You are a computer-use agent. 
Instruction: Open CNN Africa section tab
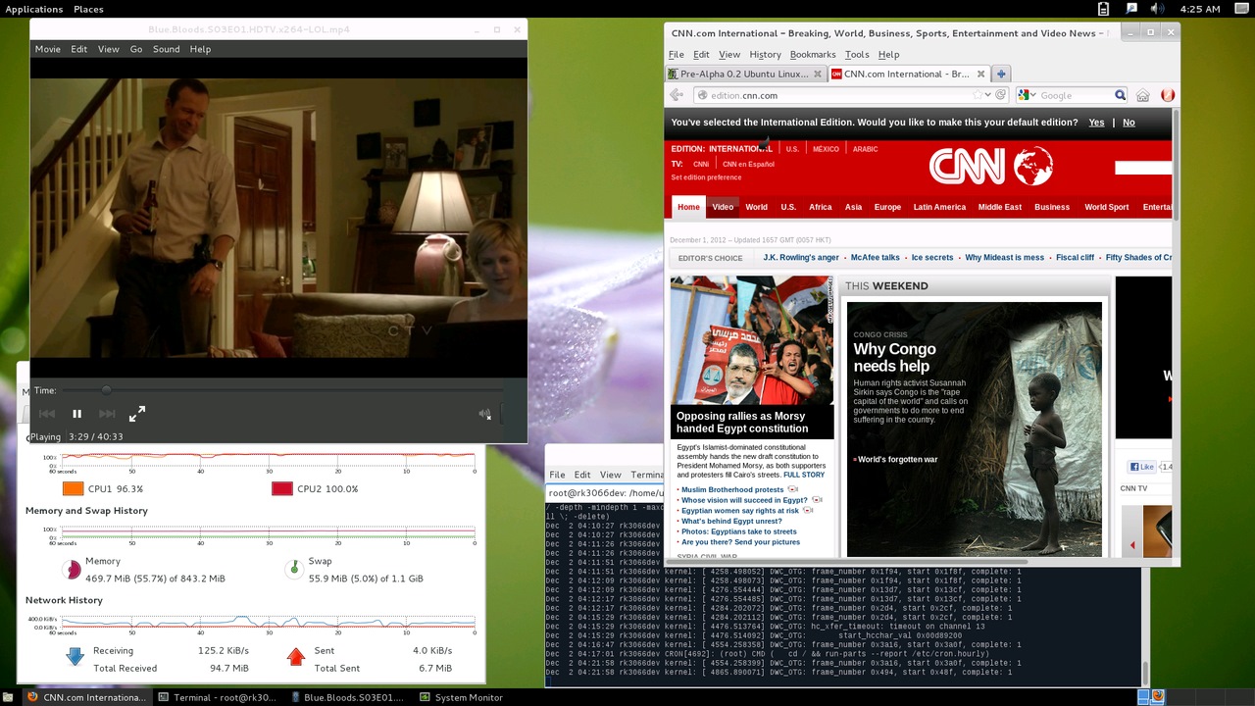click(x=820, y=207)
